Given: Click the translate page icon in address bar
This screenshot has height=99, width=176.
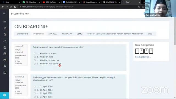Looking at the screenshot, I should tap(139, 7).
